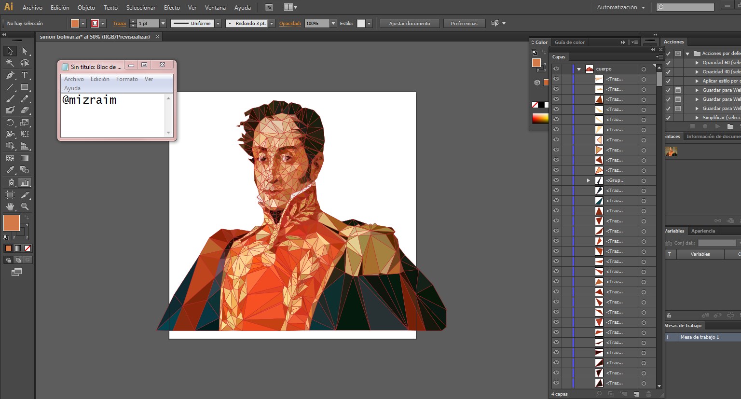Open the fill color dropdown in control bar
Image resolution: width=741 pixels, height=399 pixels.
tap(83, 23)
